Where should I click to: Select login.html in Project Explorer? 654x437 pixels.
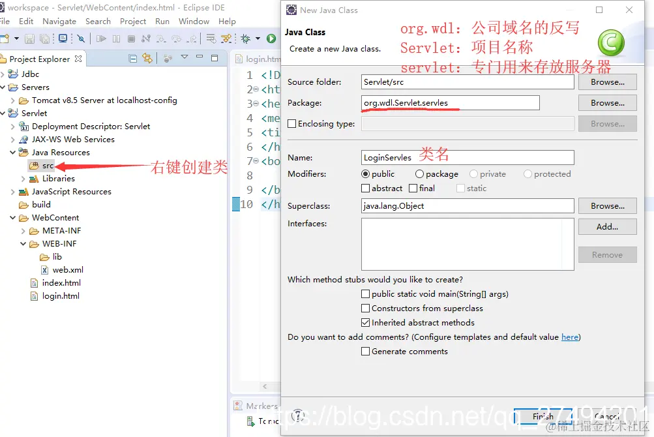tap(55, 296)
